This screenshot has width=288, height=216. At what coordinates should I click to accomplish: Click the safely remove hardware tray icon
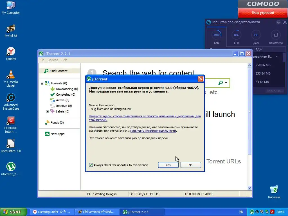pyautogui.click(x=267, y=212)
